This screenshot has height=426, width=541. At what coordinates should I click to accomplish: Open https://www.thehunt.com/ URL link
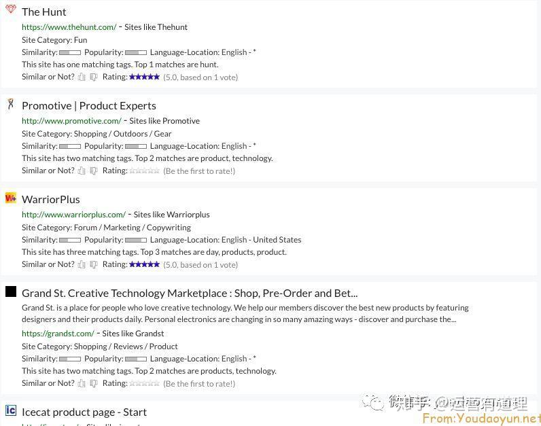click(x=69, y=27)
